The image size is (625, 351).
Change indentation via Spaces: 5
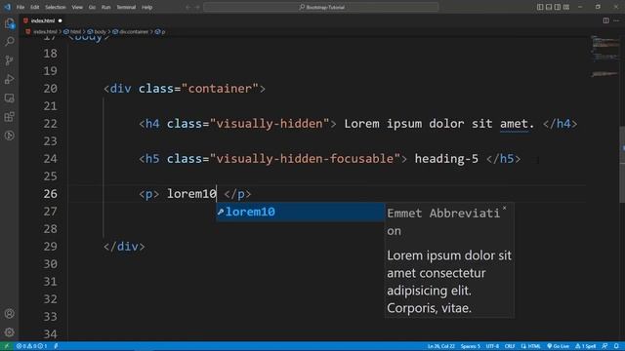pos(471,346)
